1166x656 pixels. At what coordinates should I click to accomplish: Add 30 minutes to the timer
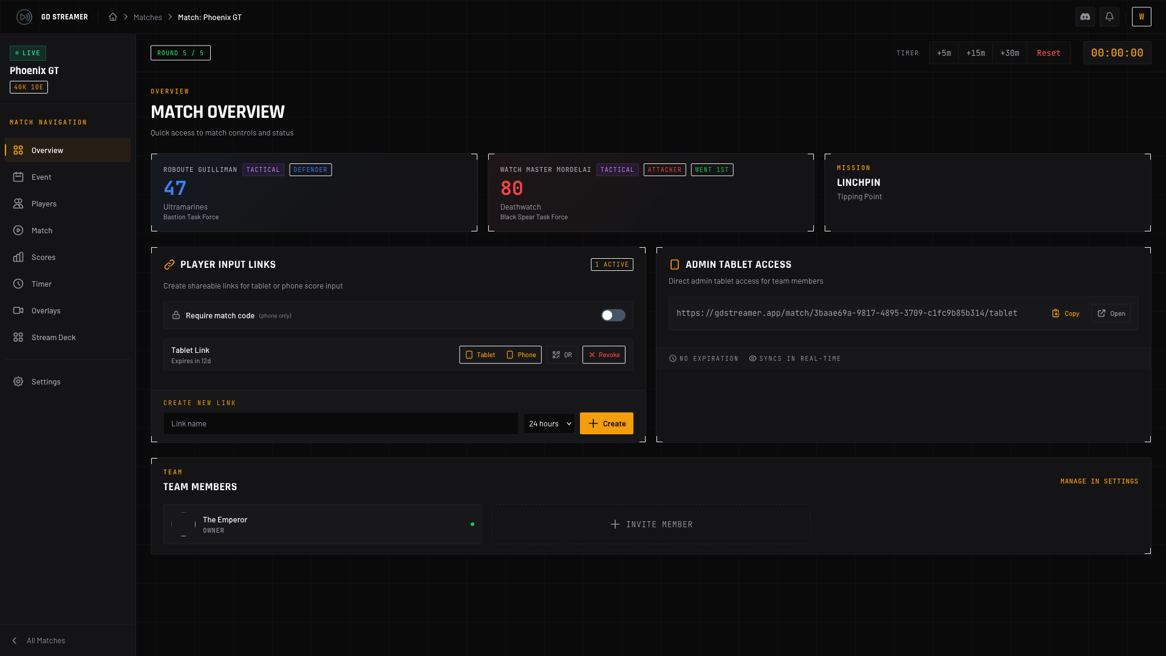pyautogui.click(x=1009, y=53)
